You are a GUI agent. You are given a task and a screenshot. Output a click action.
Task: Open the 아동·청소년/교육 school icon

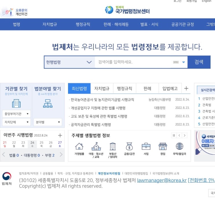[96, 146]
